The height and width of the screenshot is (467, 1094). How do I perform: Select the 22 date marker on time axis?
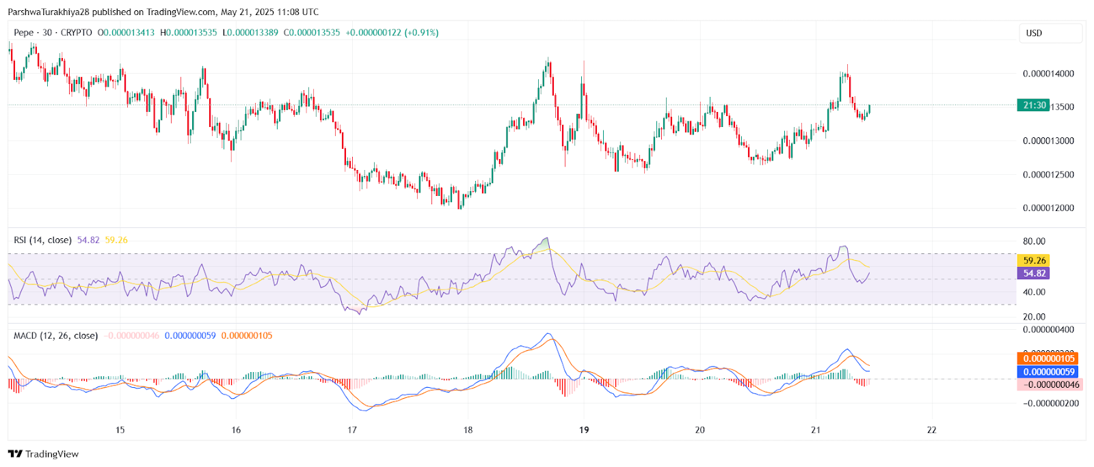pyautogui.click(x=931, y=430)
